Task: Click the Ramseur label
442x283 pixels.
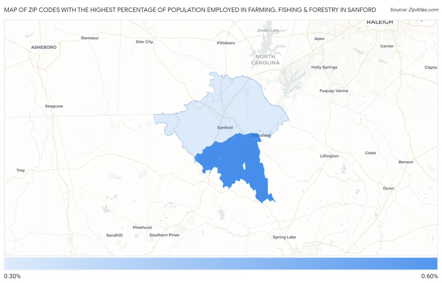Action: tap(90, 38)
